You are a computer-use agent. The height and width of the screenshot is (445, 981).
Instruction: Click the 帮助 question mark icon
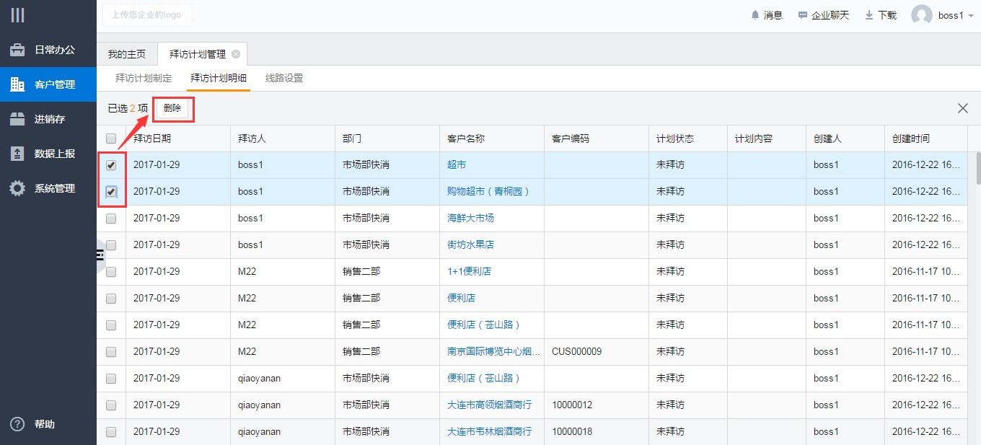click(17, 424)
